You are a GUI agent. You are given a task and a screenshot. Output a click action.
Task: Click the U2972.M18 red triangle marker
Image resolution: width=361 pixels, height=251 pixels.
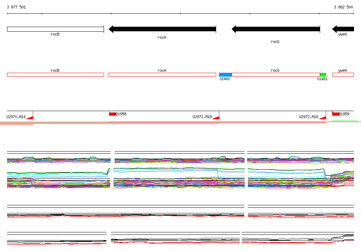coord(323,117)
